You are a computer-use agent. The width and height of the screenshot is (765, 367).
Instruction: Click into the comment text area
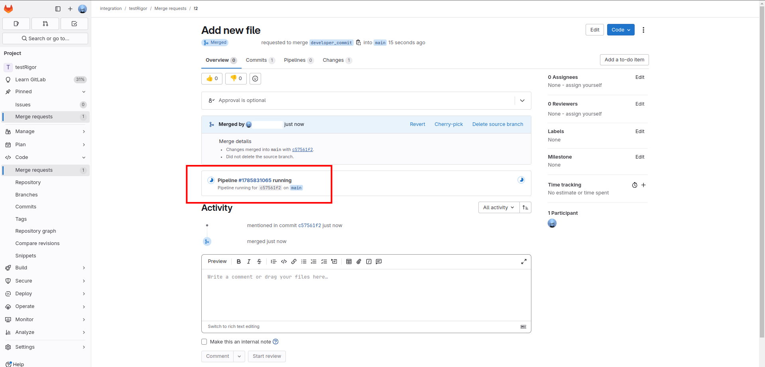(366, 295)
